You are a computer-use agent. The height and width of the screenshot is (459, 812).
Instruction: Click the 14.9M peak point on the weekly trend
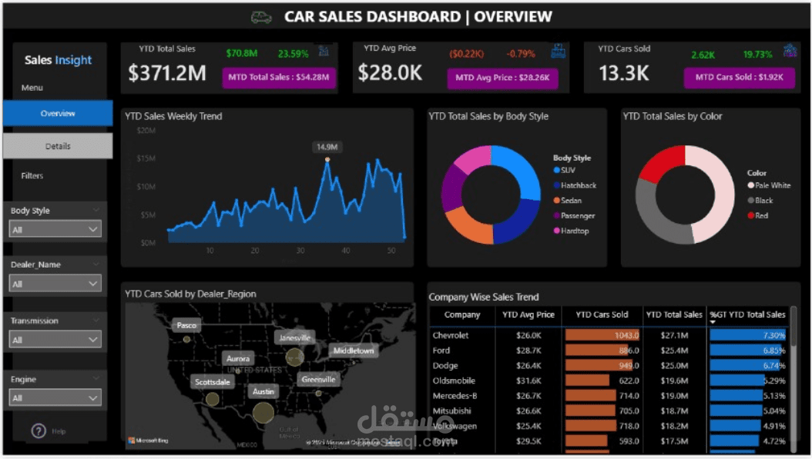click(x=327, y=159)
